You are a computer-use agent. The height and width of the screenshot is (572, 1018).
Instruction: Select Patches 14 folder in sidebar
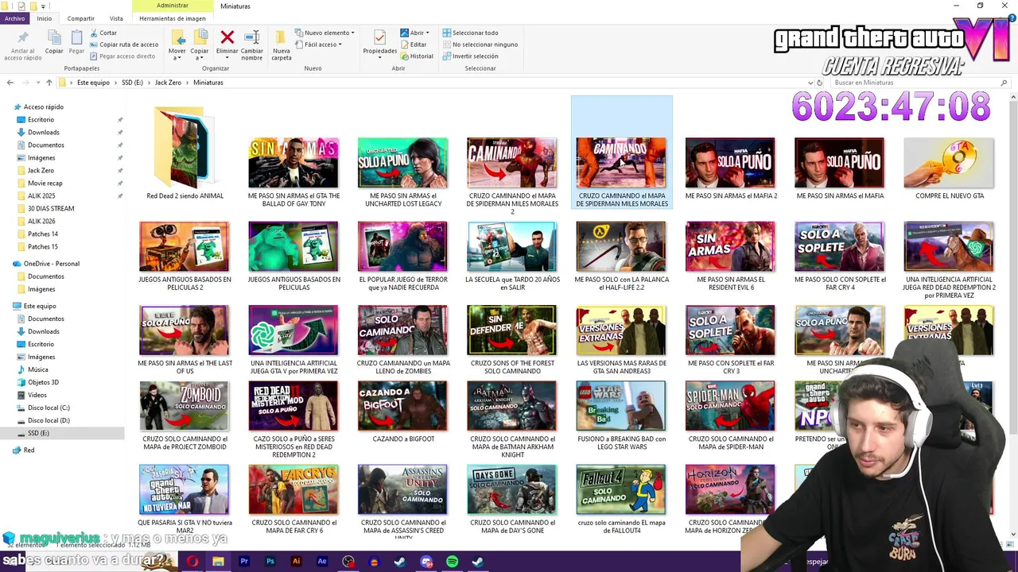pyautogui.click(x=43, y=234)
